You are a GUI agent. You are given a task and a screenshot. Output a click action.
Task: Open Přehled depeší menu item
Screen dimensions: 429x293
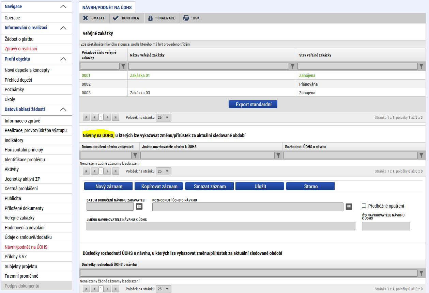tap(36, 80)
